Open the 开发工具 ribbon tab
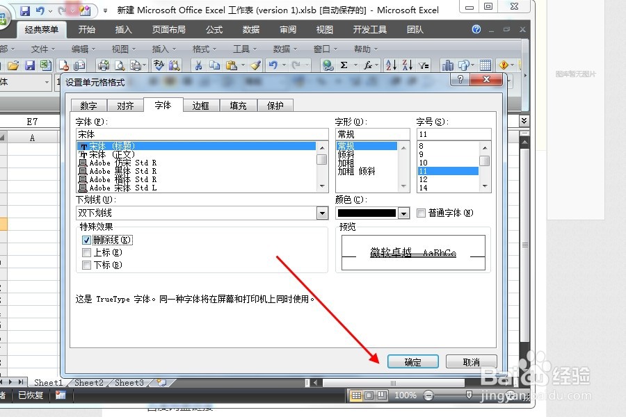 coord(370,29)
